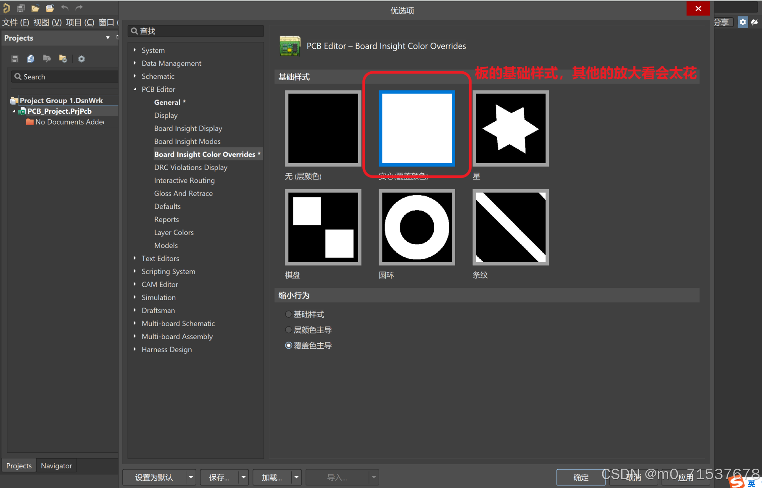Select Project Group 1.DsnWrk in tree
This screenshot has height=488, width=762.
61,101
